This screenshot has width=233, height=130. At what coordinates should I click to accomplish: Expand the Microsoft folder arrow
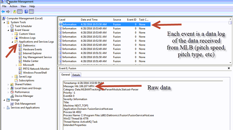click(x=16, y=65)
